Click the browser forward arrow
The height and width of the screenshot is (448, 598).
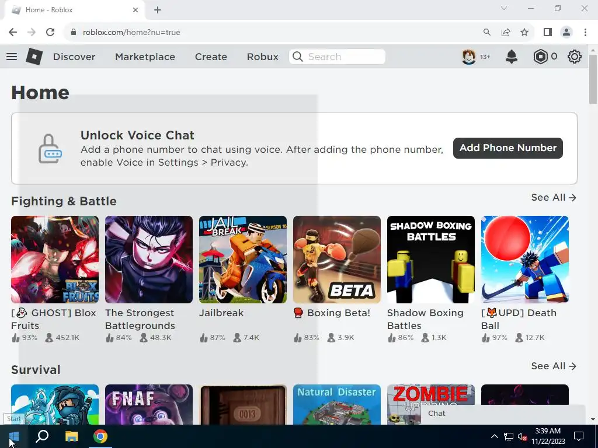pos(32,33)
